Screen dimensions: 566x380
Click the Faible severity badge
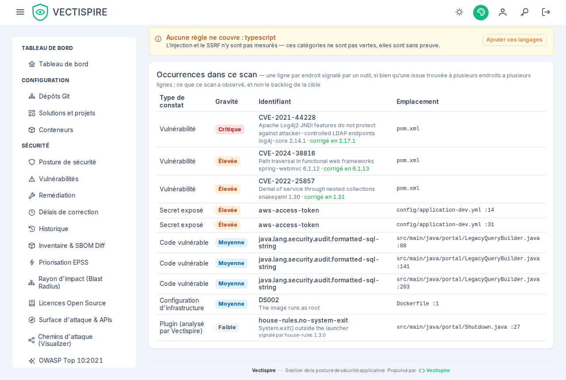pyautogui.click(x=227, y=327)
